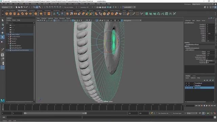Expand the CreatureHIGH node in Outliner
The width and height of the screenshot is (217, 122).
click(x=8, y=37)
